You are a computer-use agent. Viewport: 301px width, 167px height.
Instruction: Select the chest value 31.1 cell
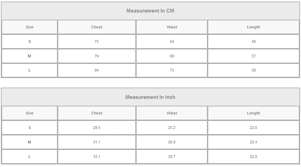click(x=97, y=142)
